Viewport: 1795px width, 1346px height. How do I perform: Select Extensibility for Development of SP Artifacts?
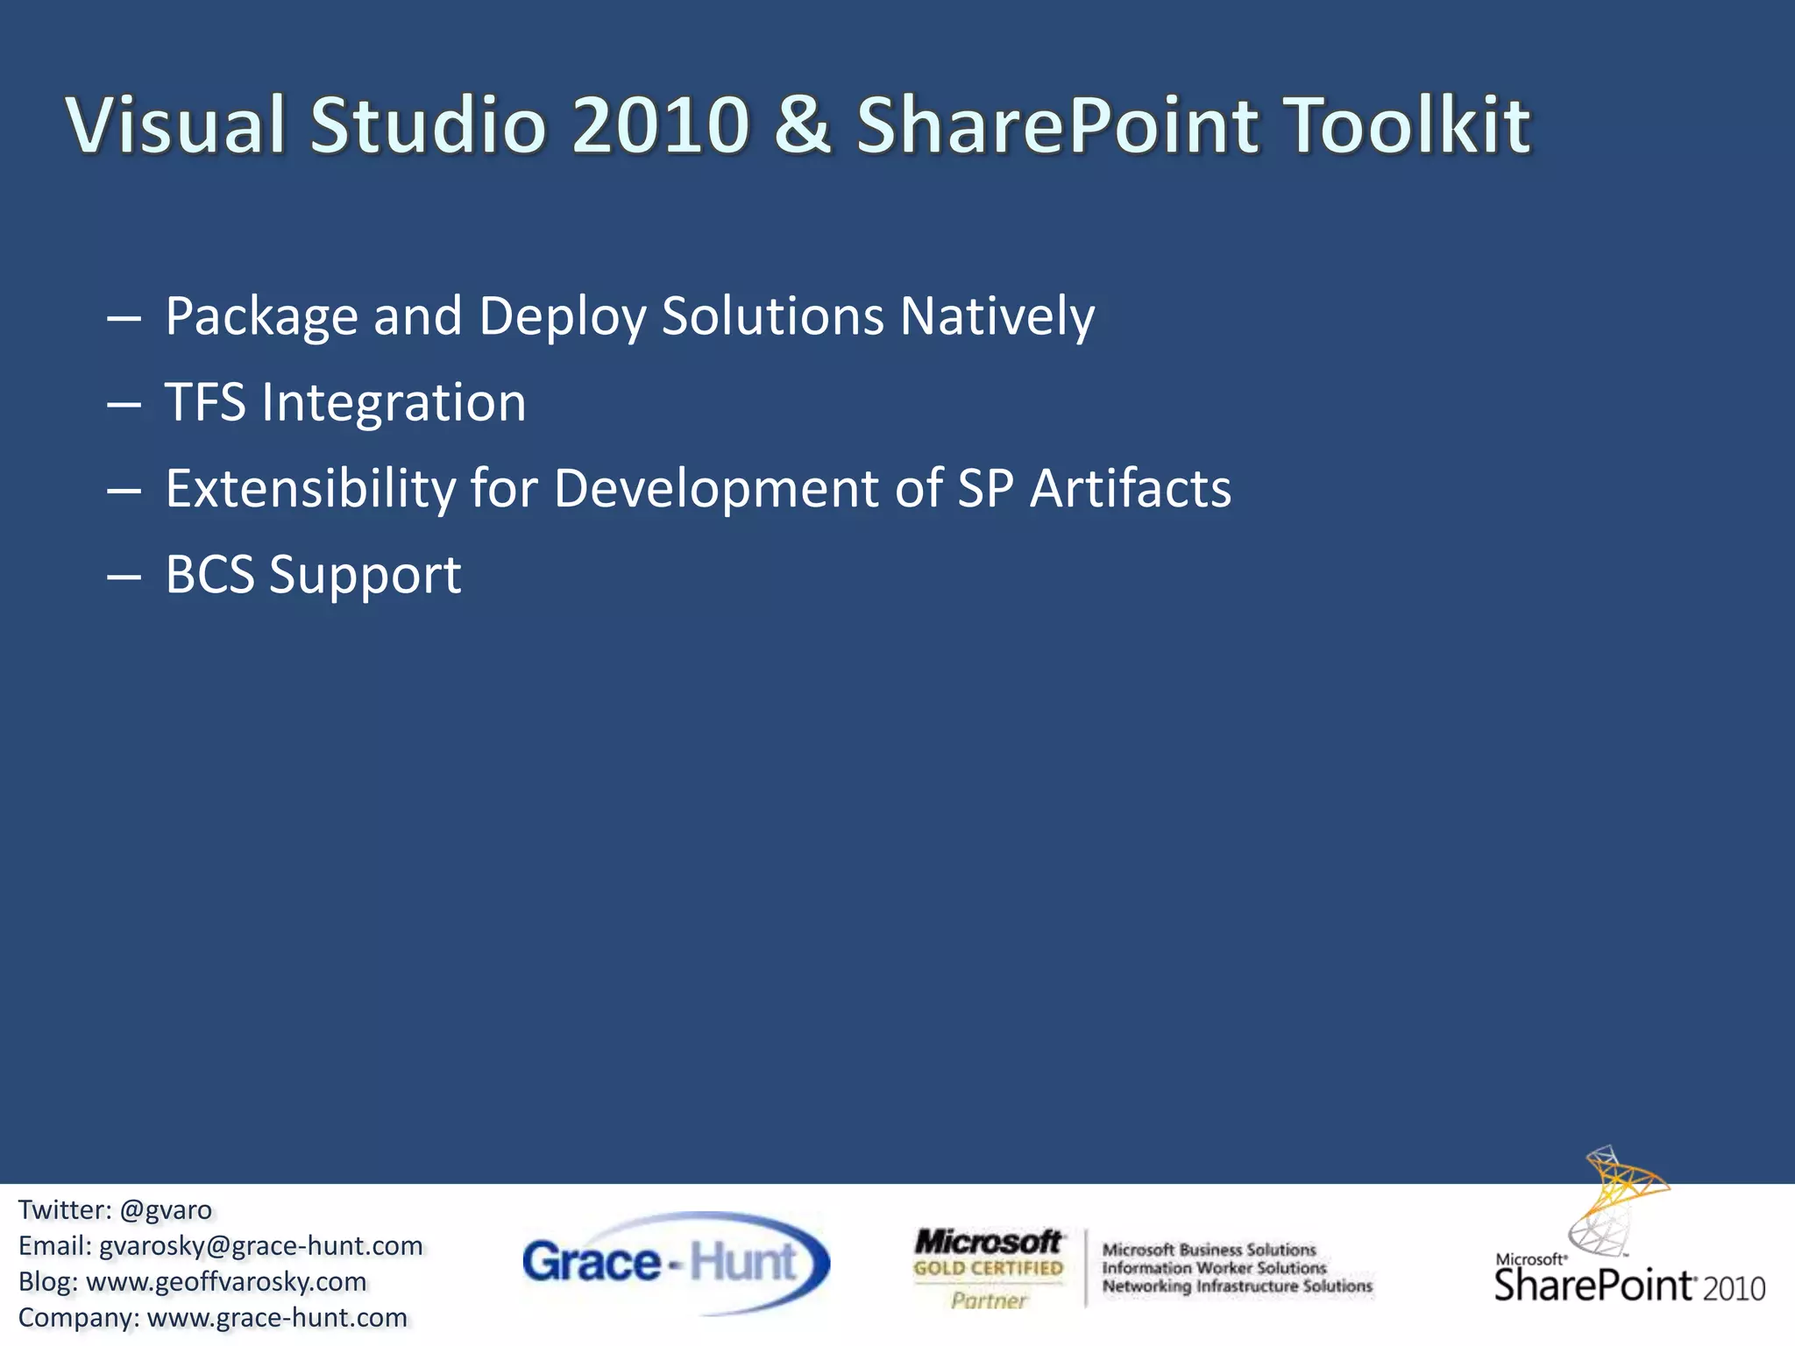click(x=698, y=488)
